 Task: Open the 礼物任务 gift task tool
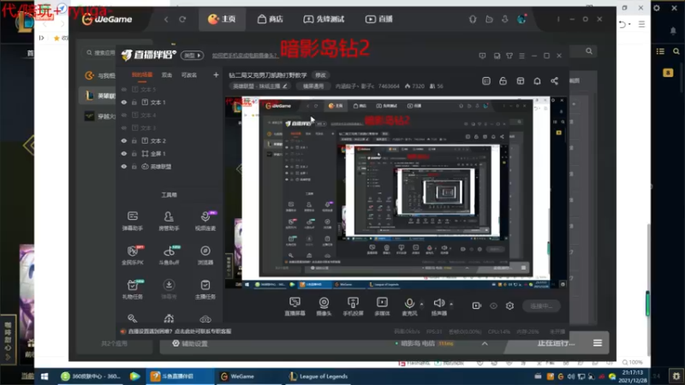click(x=133, y=289)
